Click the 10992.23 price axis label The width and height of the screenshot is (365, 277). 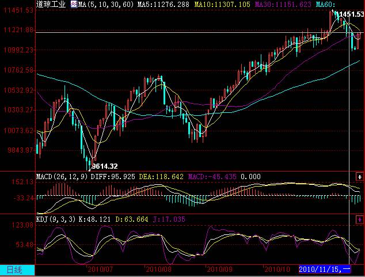point(18,50)
